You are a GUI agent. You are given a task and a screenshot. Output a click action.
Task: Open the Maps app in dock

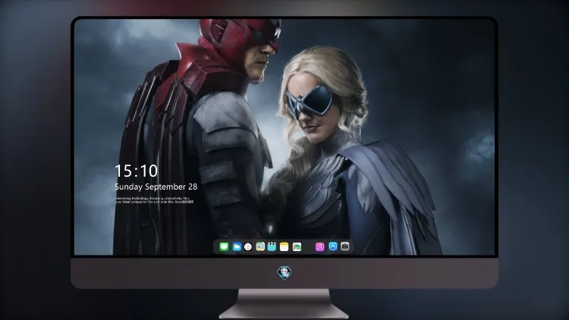click(260, 246)
